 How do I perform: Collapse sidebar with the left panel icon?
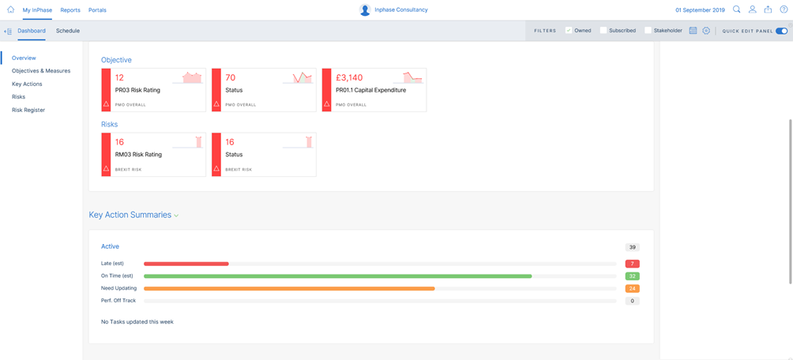tap(8, 32)
